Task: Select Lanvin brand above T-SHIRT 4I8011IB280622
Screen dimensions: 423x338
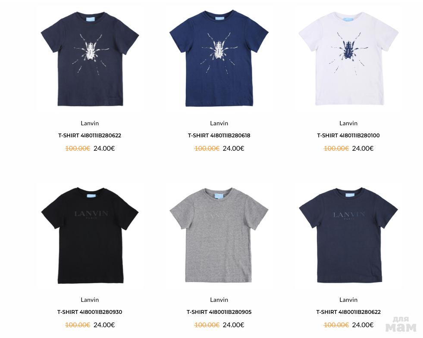Action: [x=90, y=123]
